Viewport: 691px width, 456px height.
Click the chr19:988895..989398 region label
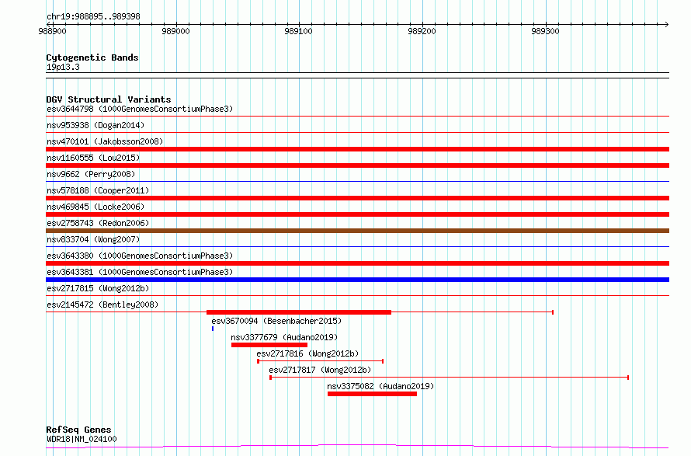(x=93, y=17)
